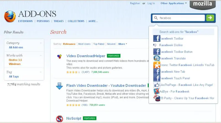Screen dimensions: 221x123
Task: Select All Tags filter link
Action: click(14, 77)
